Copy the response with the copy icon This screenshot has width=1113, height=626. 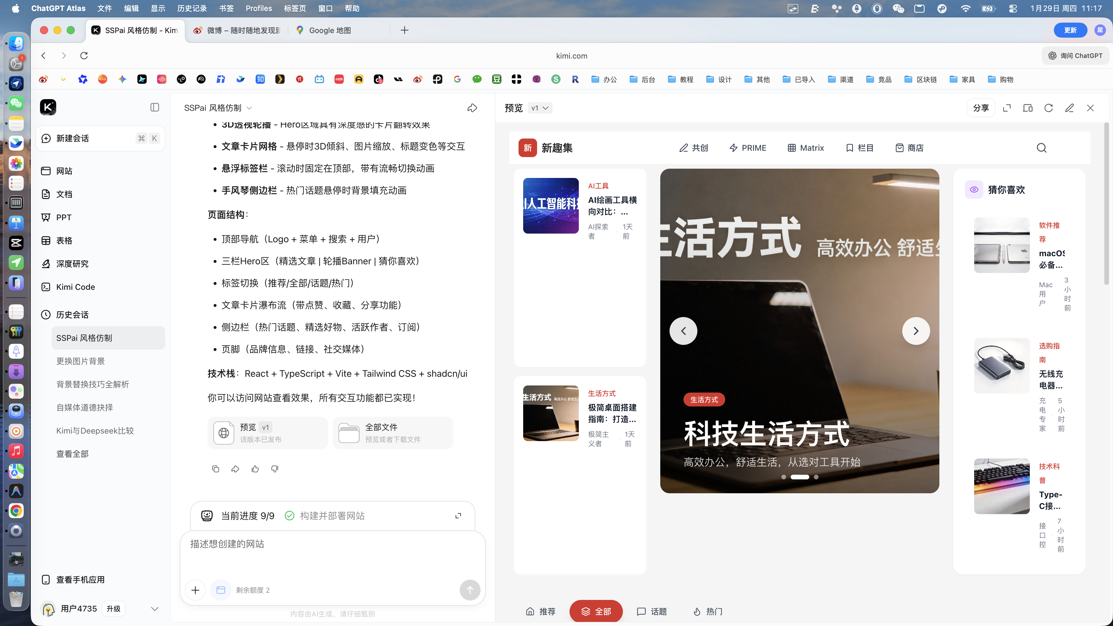pos(215,469)
